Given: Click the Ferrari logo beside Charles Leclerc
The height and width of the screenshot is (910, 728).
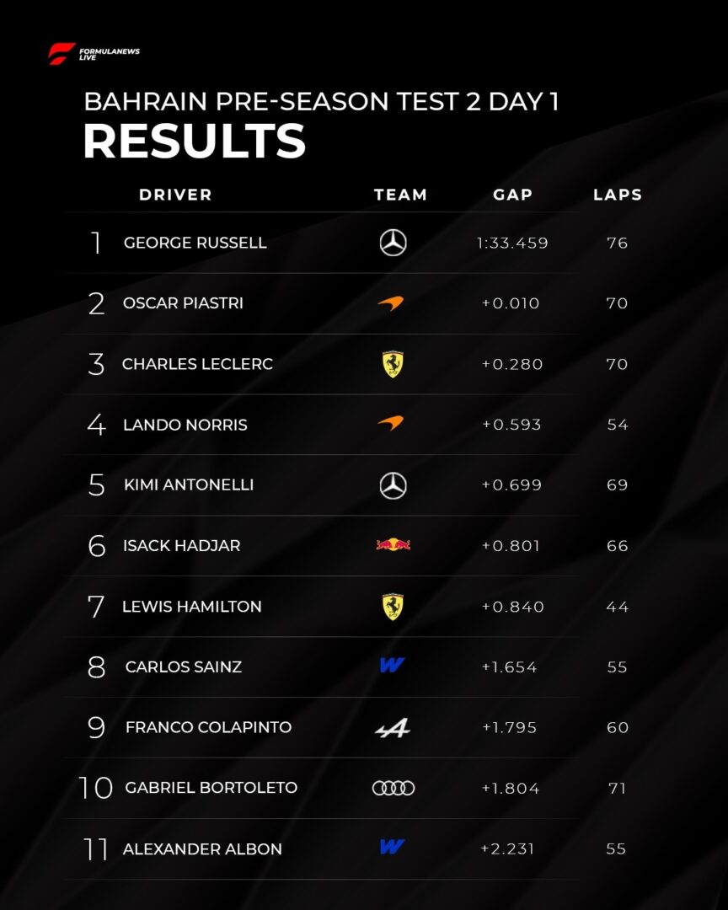Looking at the screenshot, I should (393, 364).
